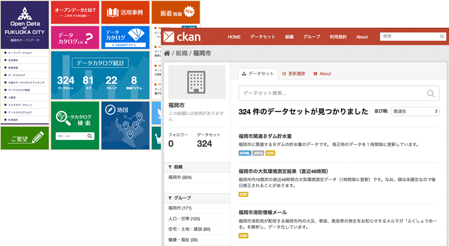Click the CKAN logo in header

[x=183, y=37]
